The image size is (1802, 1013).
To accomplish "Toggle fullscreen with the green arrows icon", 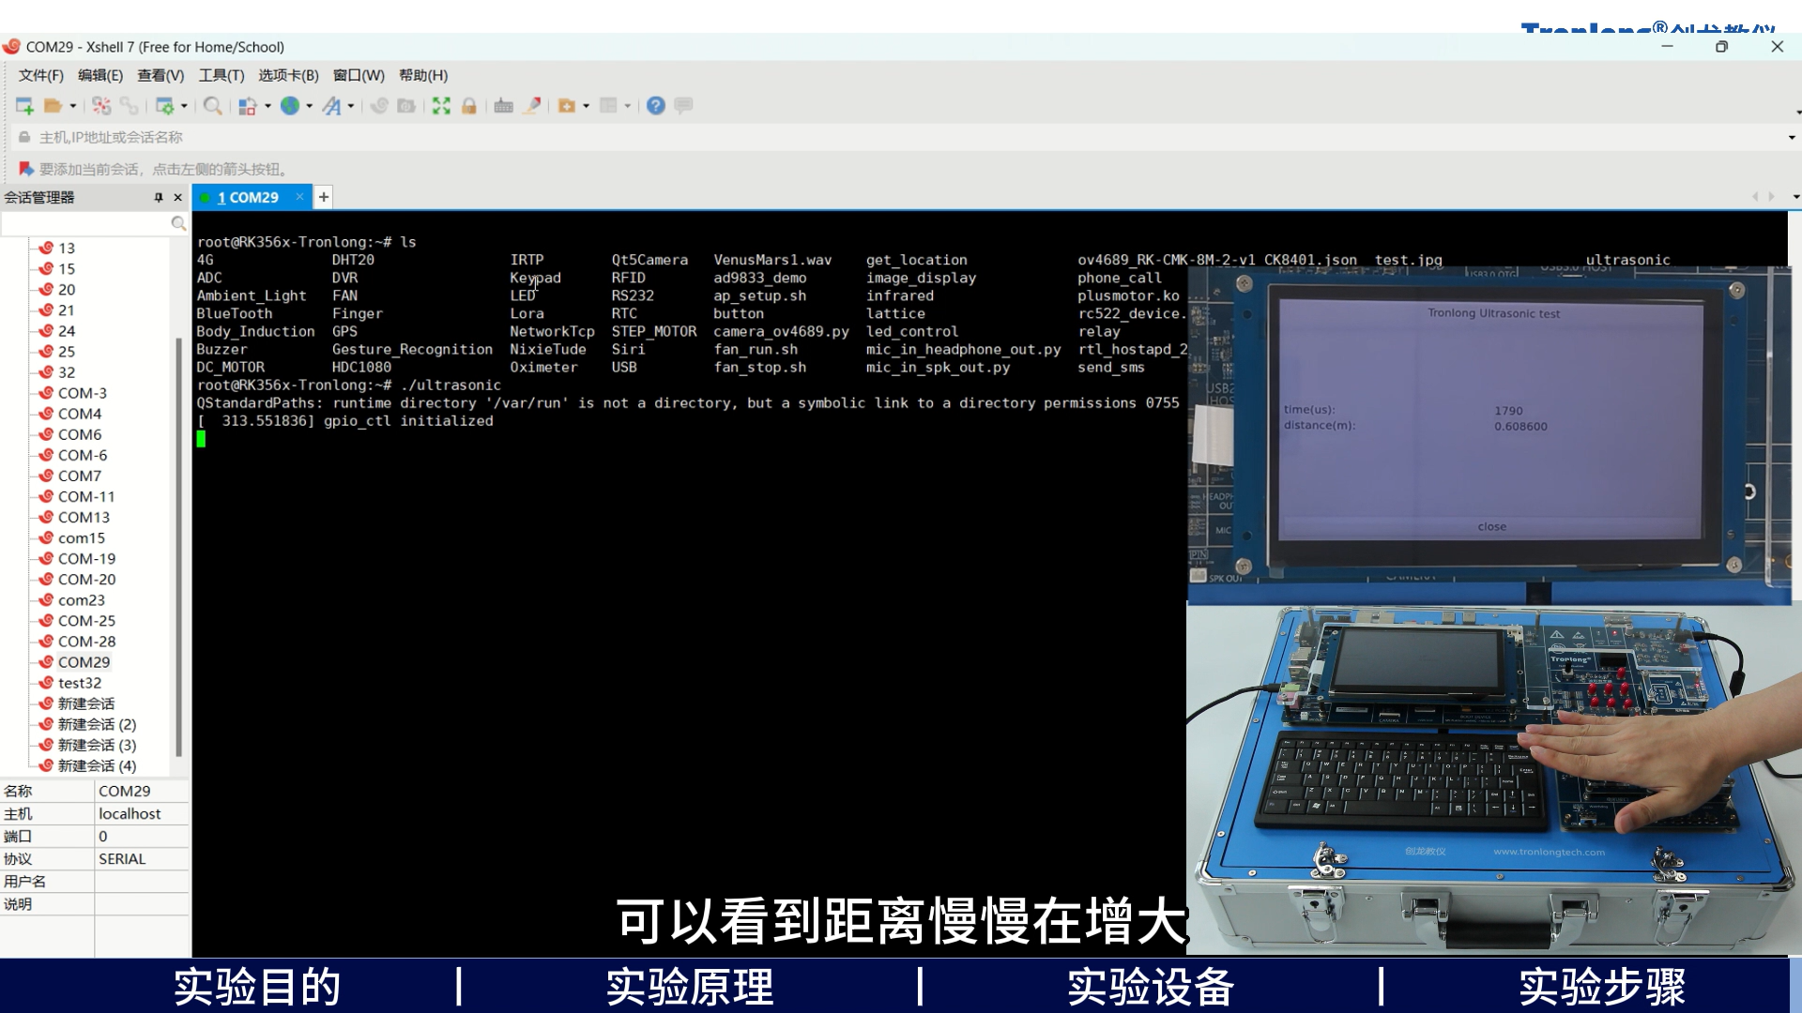I will [441, 106].
